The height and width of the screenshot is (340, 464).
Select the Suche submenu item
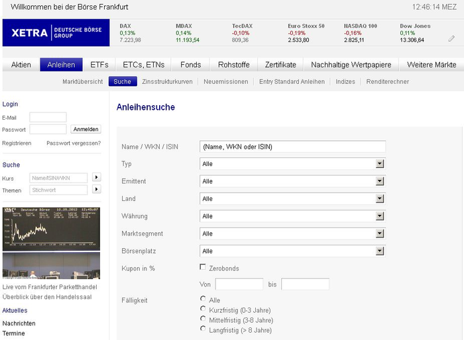click(x=123, y=81)
